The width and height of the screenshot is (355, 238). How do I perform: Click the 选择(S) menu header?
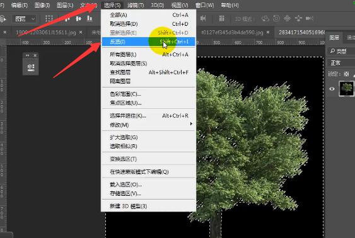tap(112, 5)
